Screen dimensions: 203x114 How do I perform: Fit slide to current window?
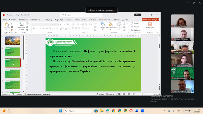coord(159,94)
